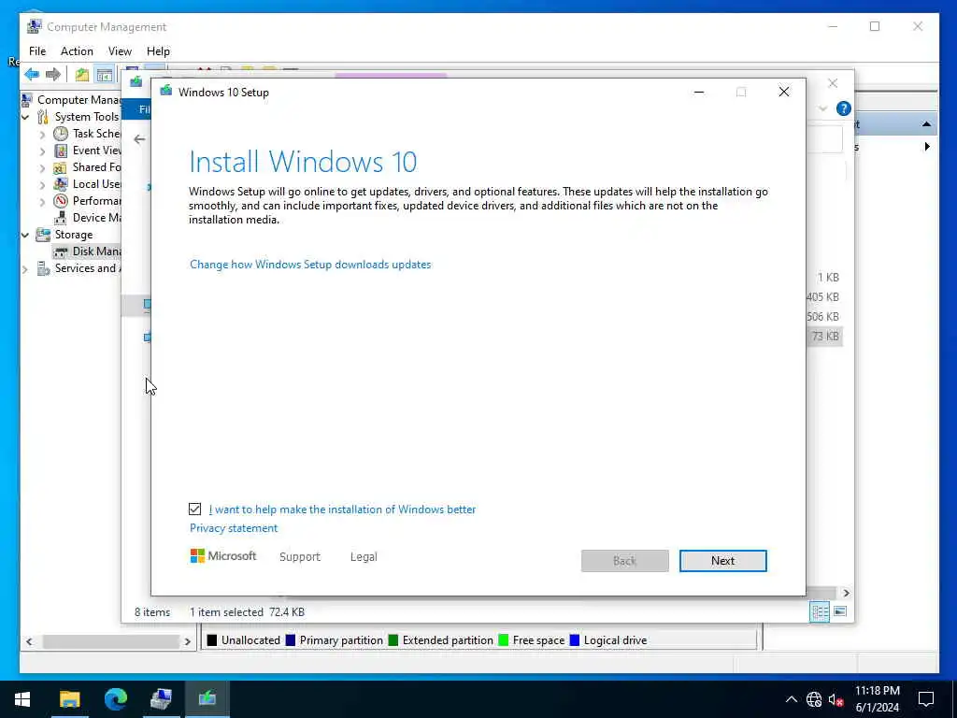Image resolution: width=957 pixels, height=718 pixels.
Task: Click the taskbar clock showing 11:18 PM
Action: coord(877,691)
